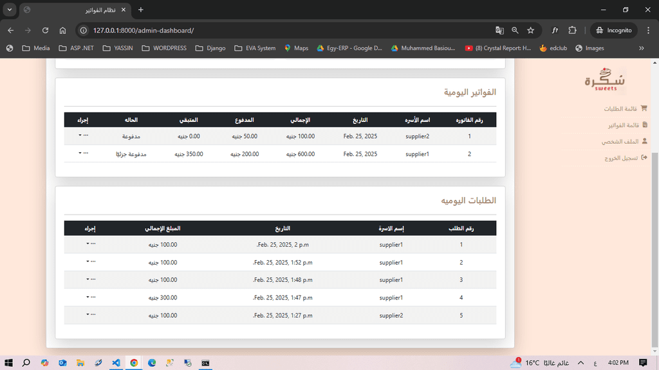Open the WORDPRESS bookmarks folder
This screenshot has width=659, height=370.
coord(164,48)
